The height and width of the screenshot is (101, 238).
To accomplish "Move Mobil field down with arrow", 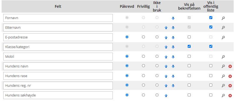I will (173, 57).
